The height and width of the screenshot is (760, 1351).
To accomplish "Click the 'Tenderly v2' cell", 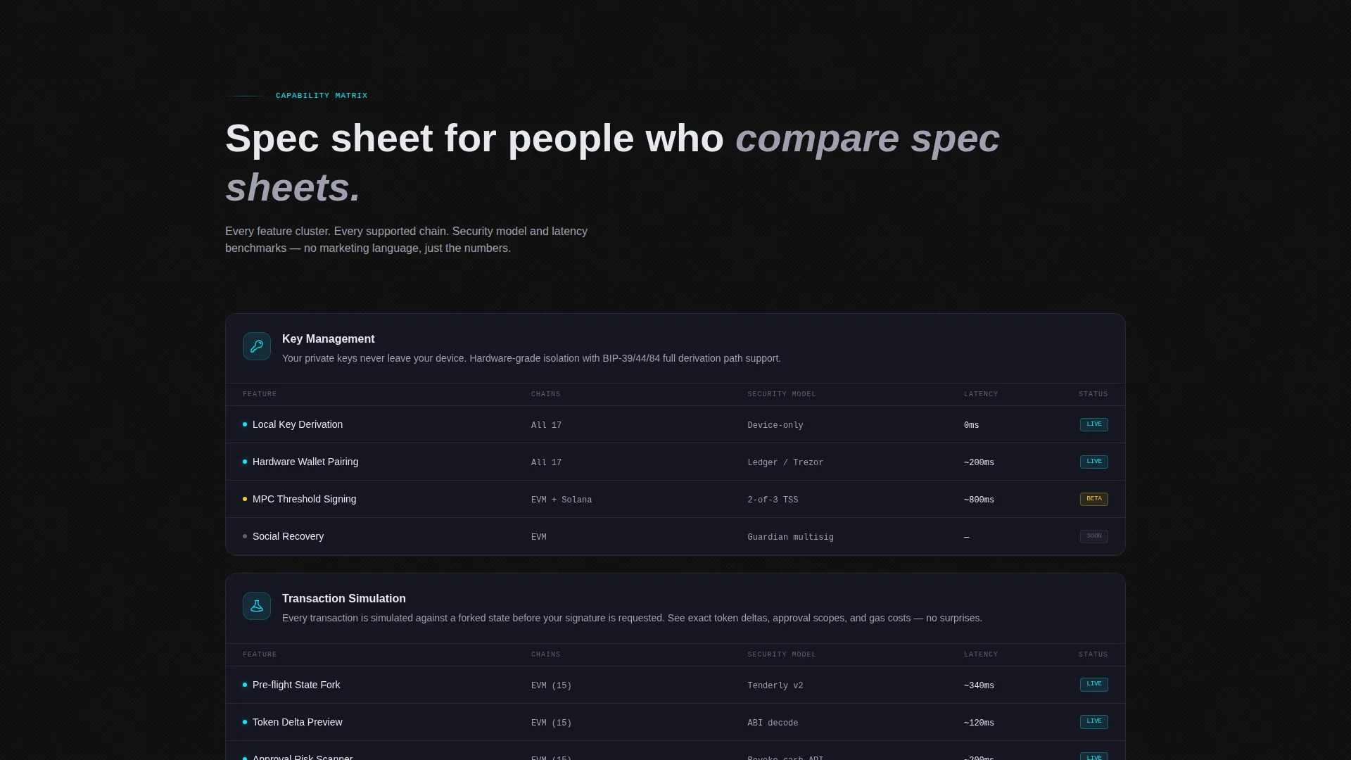I will click(x=775, y=685).
